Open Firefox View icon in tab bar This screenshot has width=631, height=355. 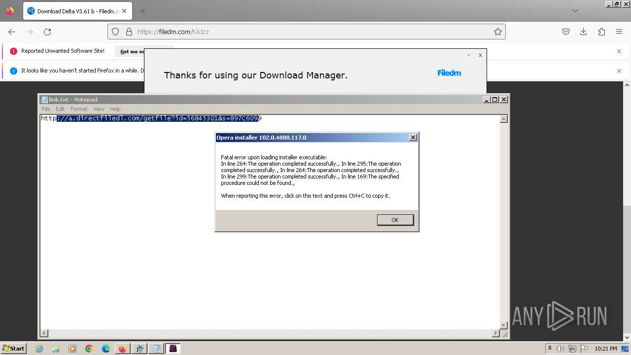[10, 11]
